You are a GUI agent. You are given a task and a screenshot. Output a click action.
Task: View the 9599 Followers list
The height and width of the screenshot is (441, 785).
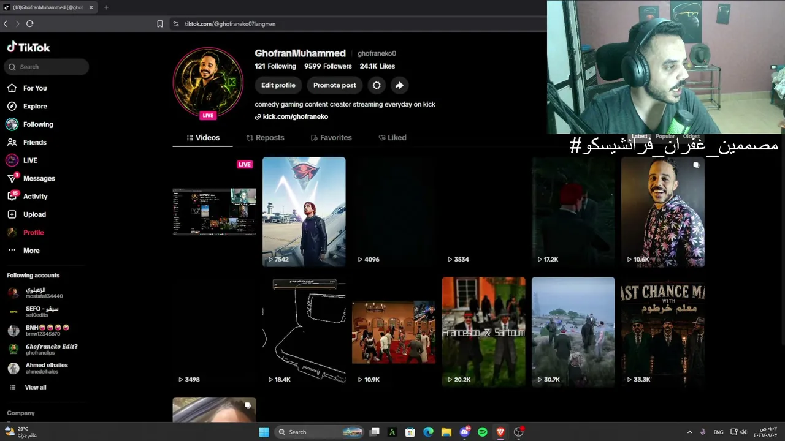point(328,66)
